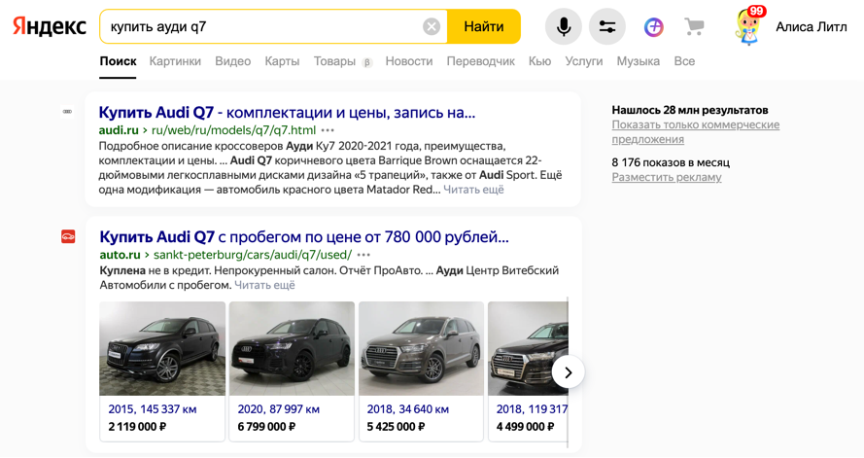Open the Карты tab
Viewport: 864px width, 458px height.
tap(282, 61)
